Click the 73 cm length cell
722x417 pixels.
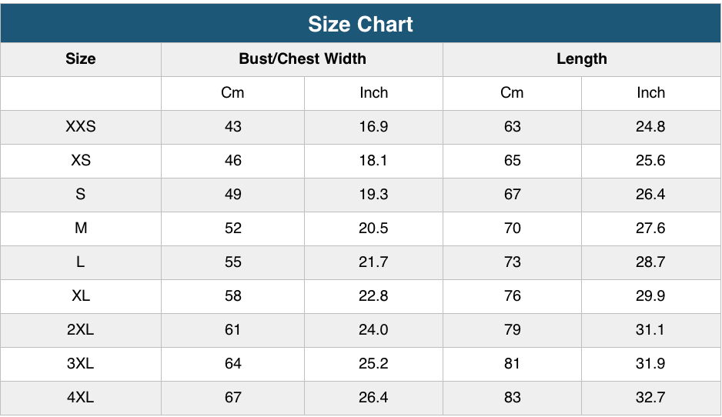pyautogui.click(x=513, y=262)
